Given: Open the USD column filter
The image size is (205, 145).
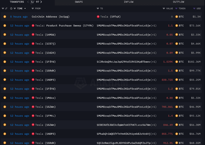Looking at the screenshot, I should pos(194,8).
